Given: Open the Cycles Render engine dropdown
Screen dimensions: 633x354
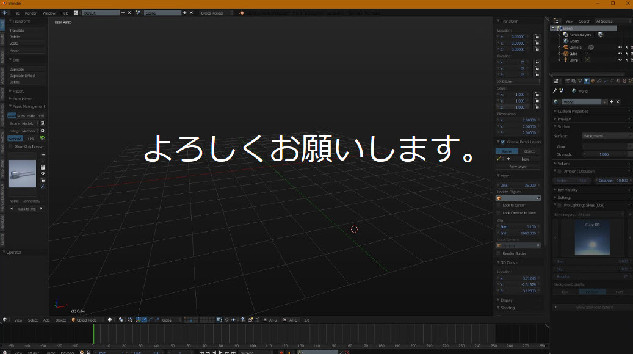Looking at the screenshot, I should 216,13.
